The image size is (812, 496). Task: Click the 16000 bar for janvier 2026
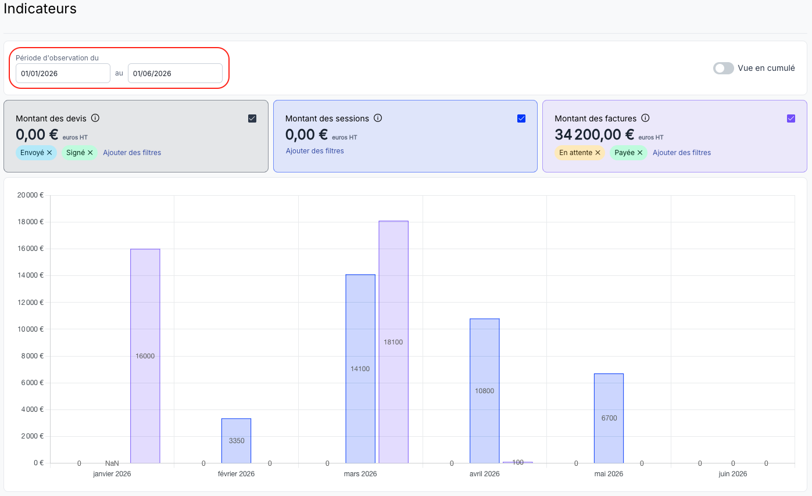145,356
